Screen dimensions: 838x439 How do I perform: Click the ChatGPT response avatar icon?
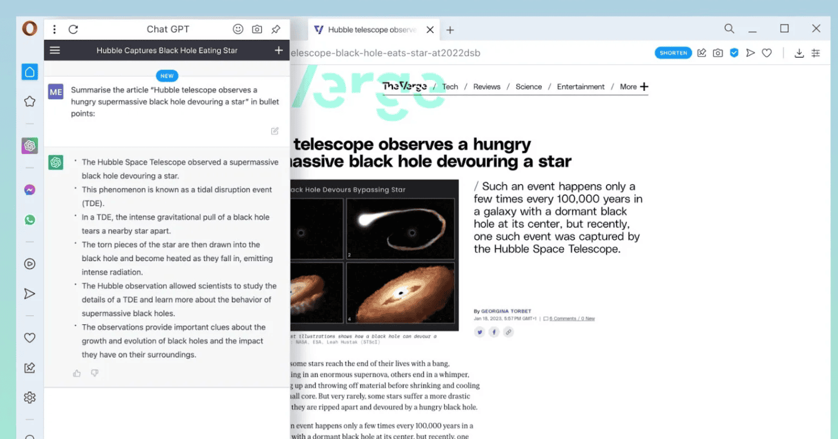point(56,162)
